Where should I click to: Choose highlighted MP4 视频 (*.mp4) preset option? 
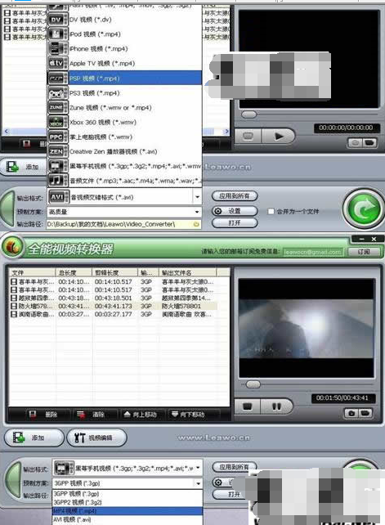point(128,511)
